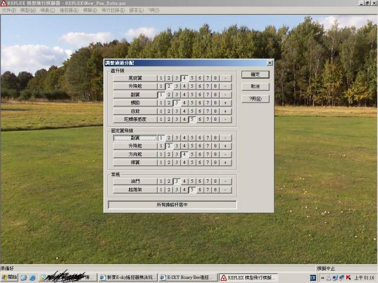Open the 文件(F) menu
Screen dimensions: 378x283
click(9, 11)
